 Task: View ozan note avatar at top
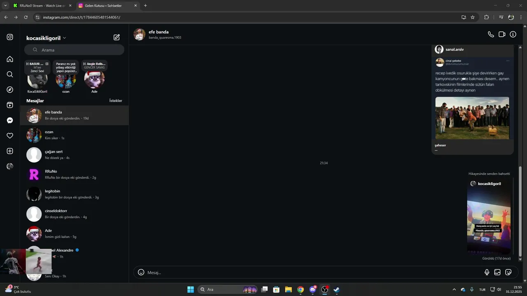(66, 80)
